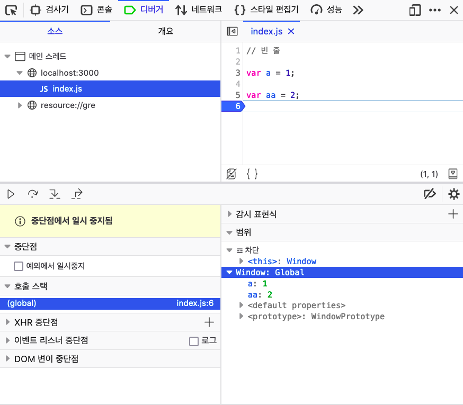
Task: Expand the XHR 중단점 section
Action: click(x=7, y=322)
